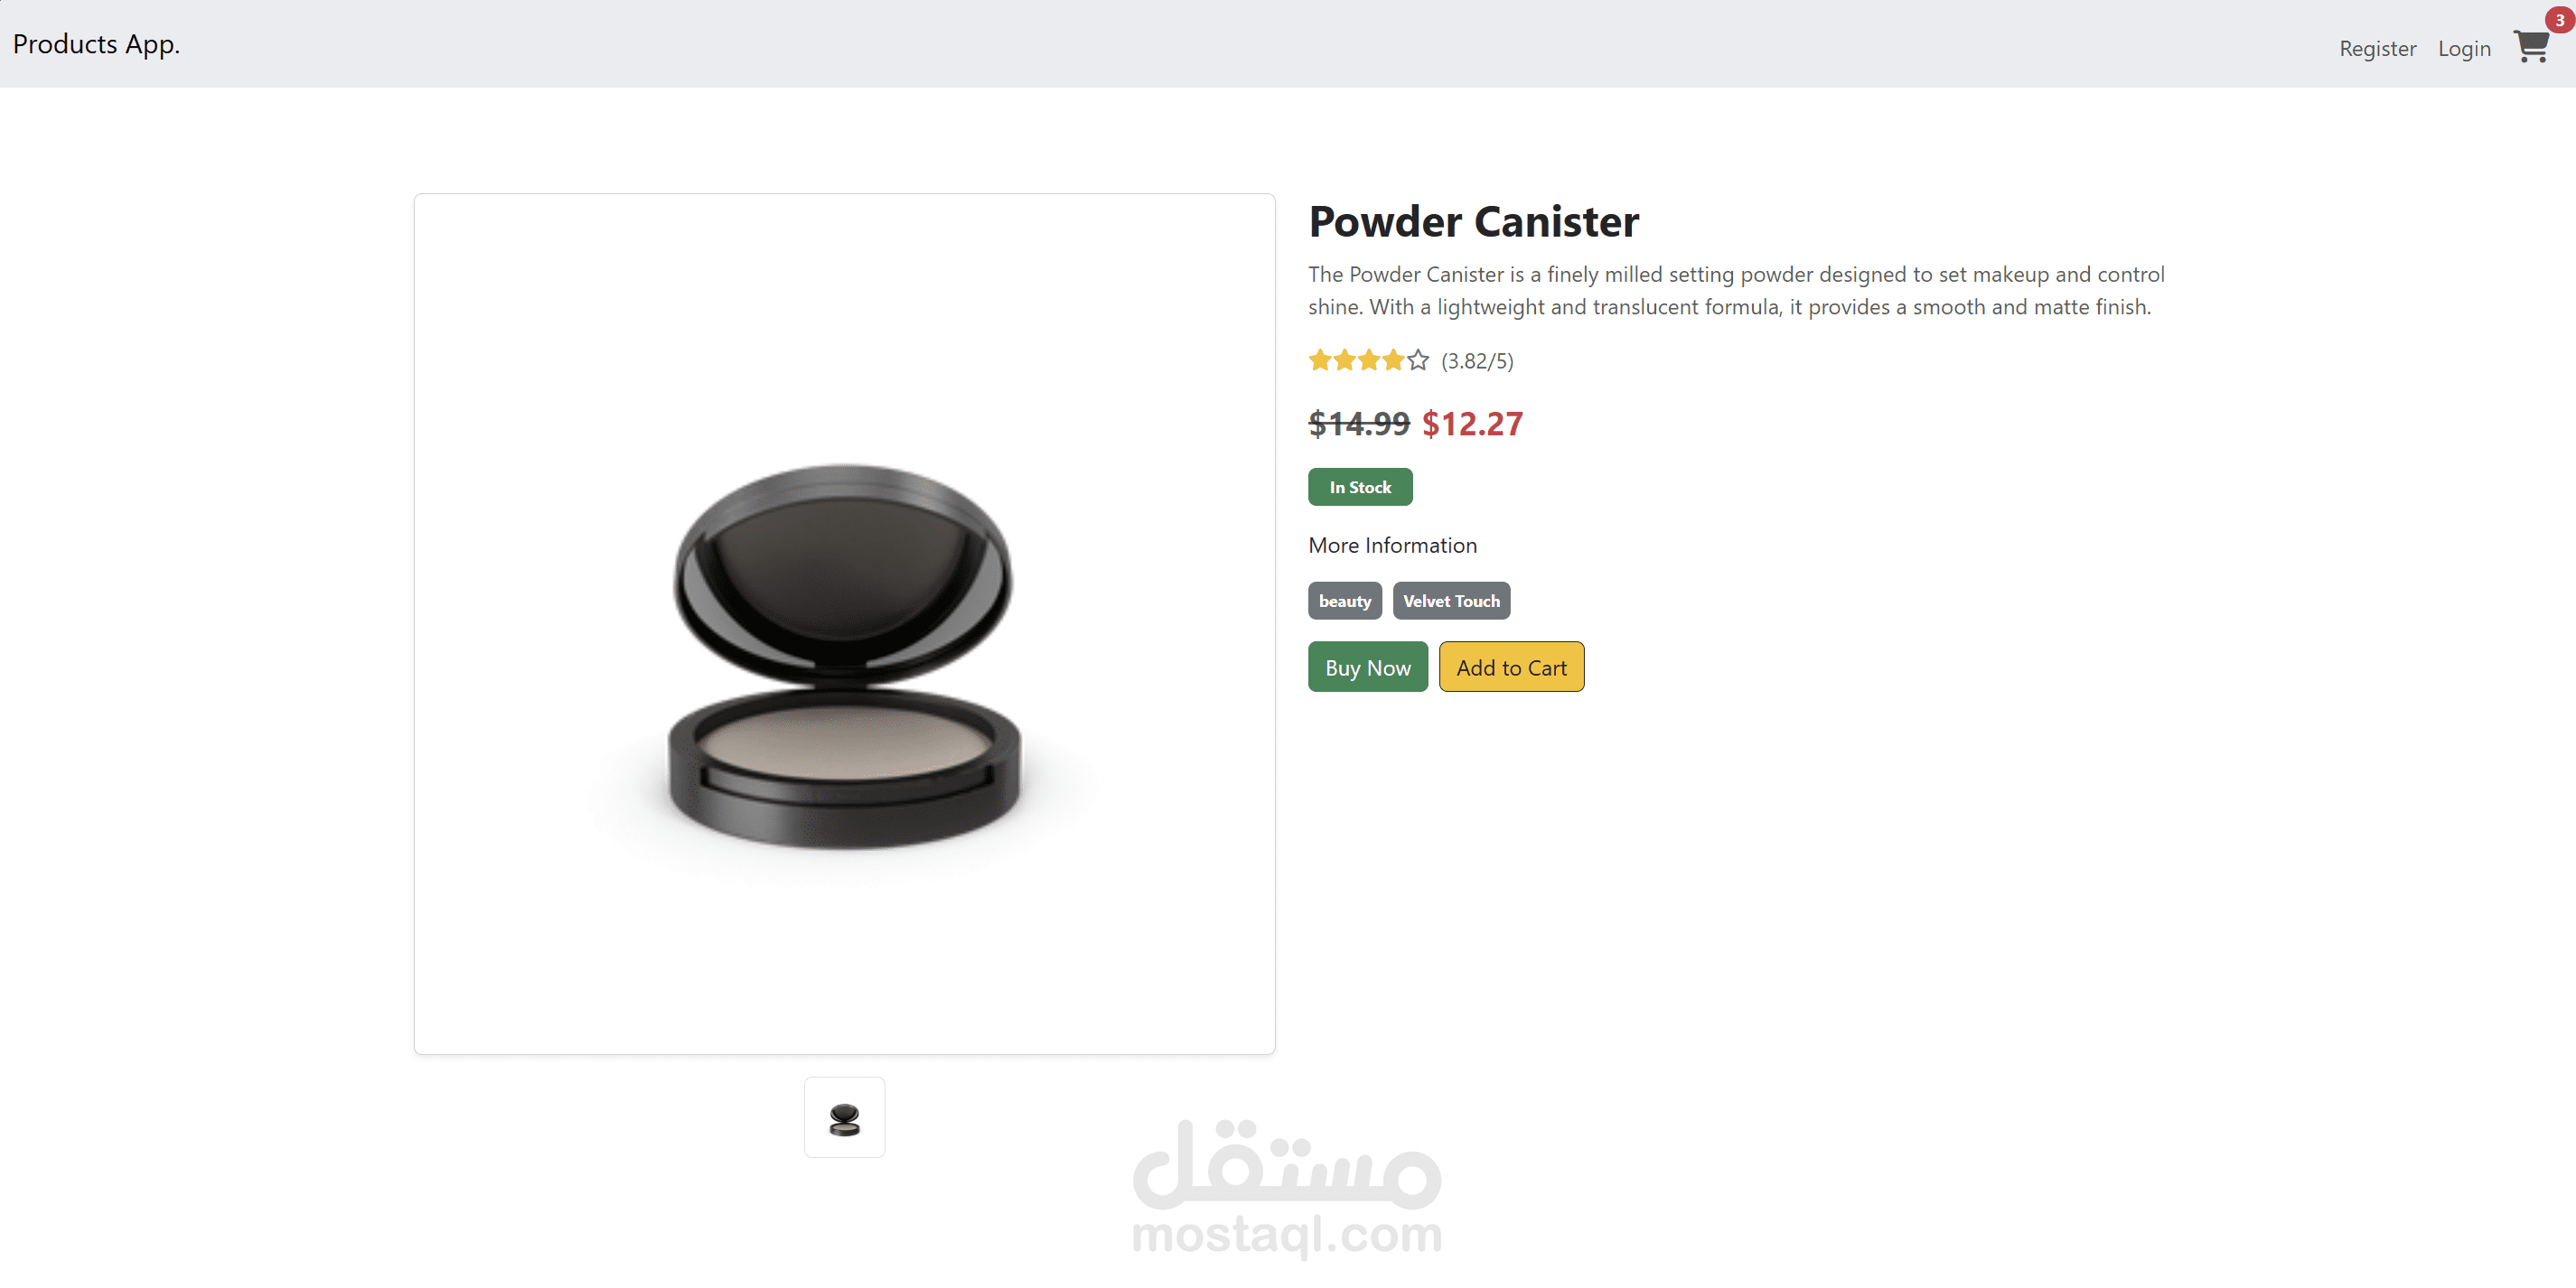Open the Login page

[2464, 48]
